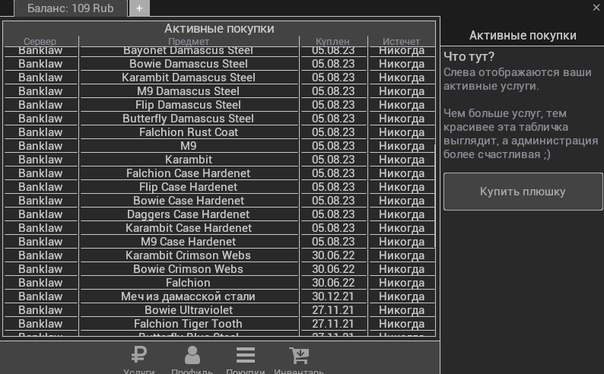The image size is (604, 374).
Task: Select the Баланс: 109 Rub tab
Action: pyautogui.click(x=71, y=8)
